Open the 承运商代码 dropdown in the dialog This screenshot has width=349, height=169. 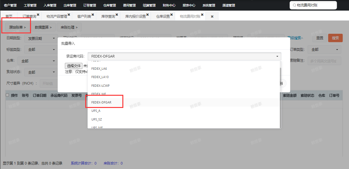pyautogui.click(x=184, y=56)
